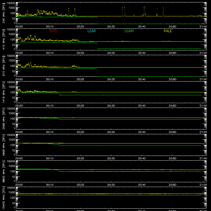Select the 245 MHz [SFU] axis title

tap(3, 13)
